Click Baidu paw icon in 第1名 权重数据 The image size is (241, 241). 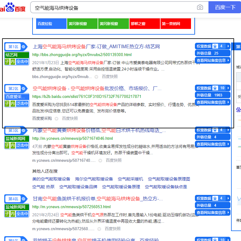pyautogui.click(x=215, y=46)
